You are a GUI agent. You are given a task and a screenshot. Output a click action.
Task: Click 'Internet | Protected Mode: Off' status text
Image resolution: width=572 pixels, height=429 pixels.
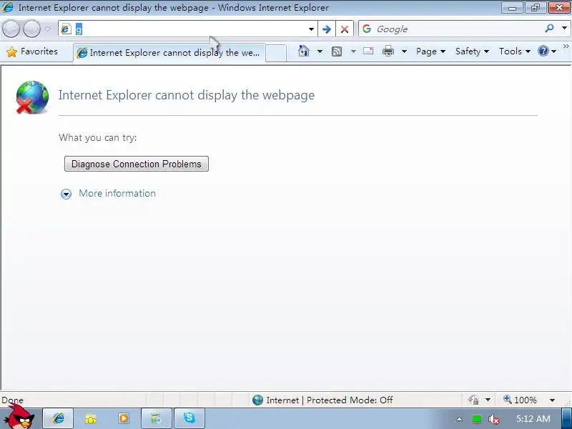(x=330, y=400)
